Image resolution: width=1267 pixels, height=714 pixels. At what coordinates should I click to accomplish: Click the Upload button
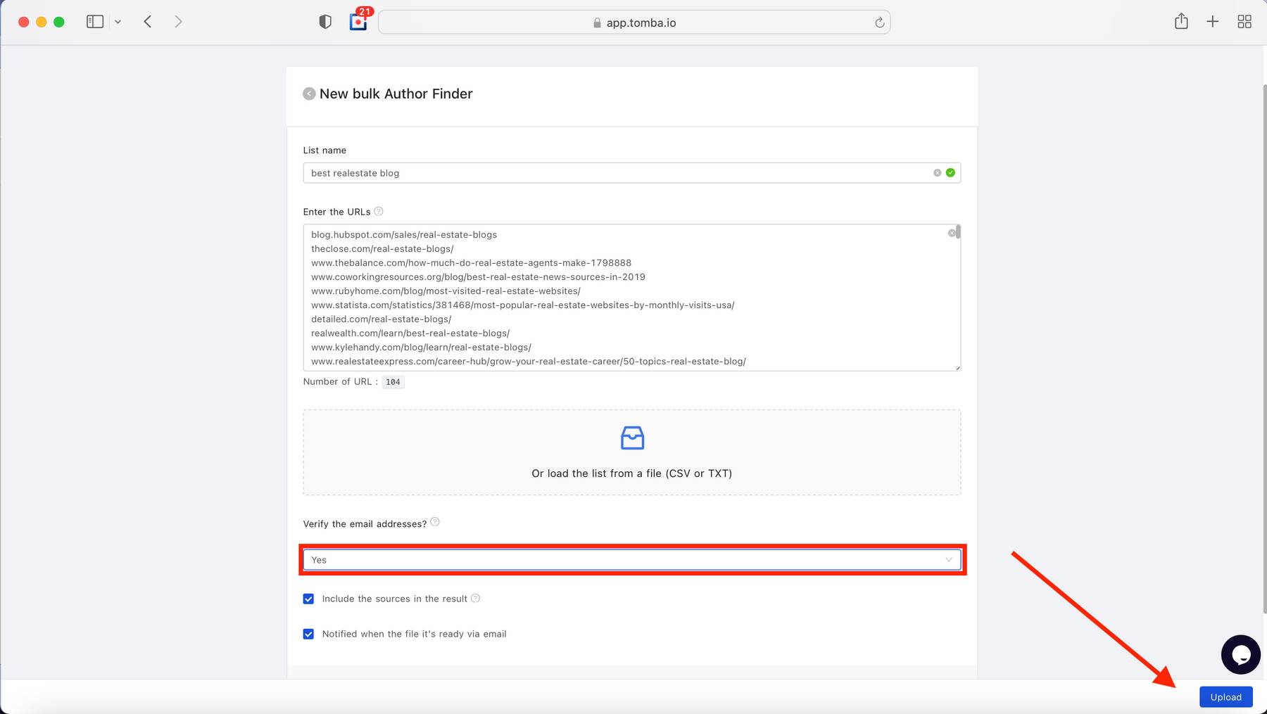(x=1225, y=697)
